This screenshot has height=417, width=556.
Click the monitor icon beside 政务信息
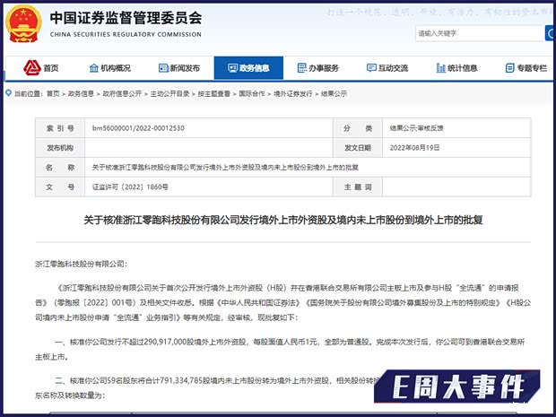(232, 68)
